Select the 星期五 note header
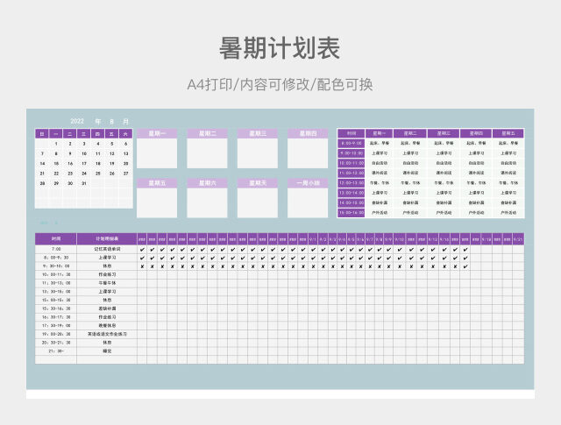The image size is (561, 425). click(x=157, y=183)
